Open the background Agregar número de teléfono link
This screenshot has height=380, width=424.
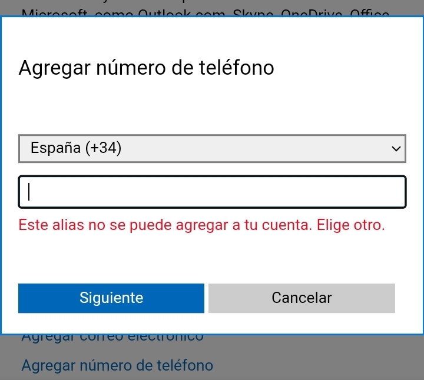tap(117, 365)
